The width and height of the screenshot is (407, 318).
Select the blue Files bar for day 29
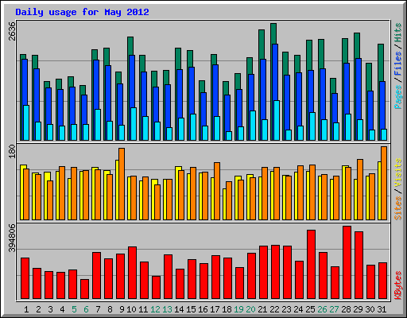[x=359, y=89]
